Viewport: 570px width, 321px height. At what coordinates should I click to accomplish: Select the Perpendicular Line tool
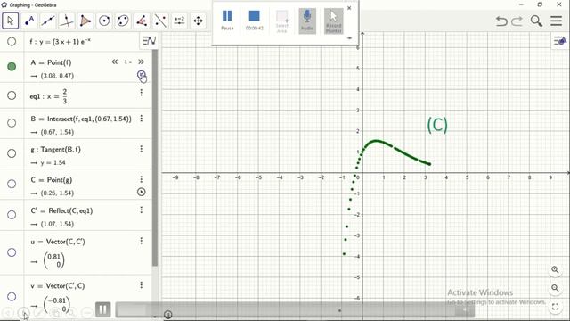pos(67,21)
